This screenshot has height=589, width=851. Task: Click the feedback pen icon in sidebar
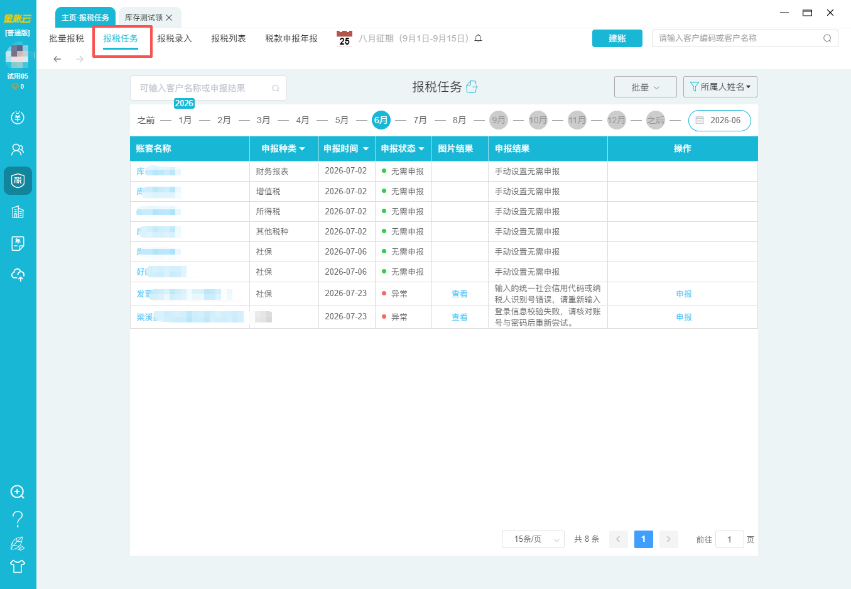(18, 543)
